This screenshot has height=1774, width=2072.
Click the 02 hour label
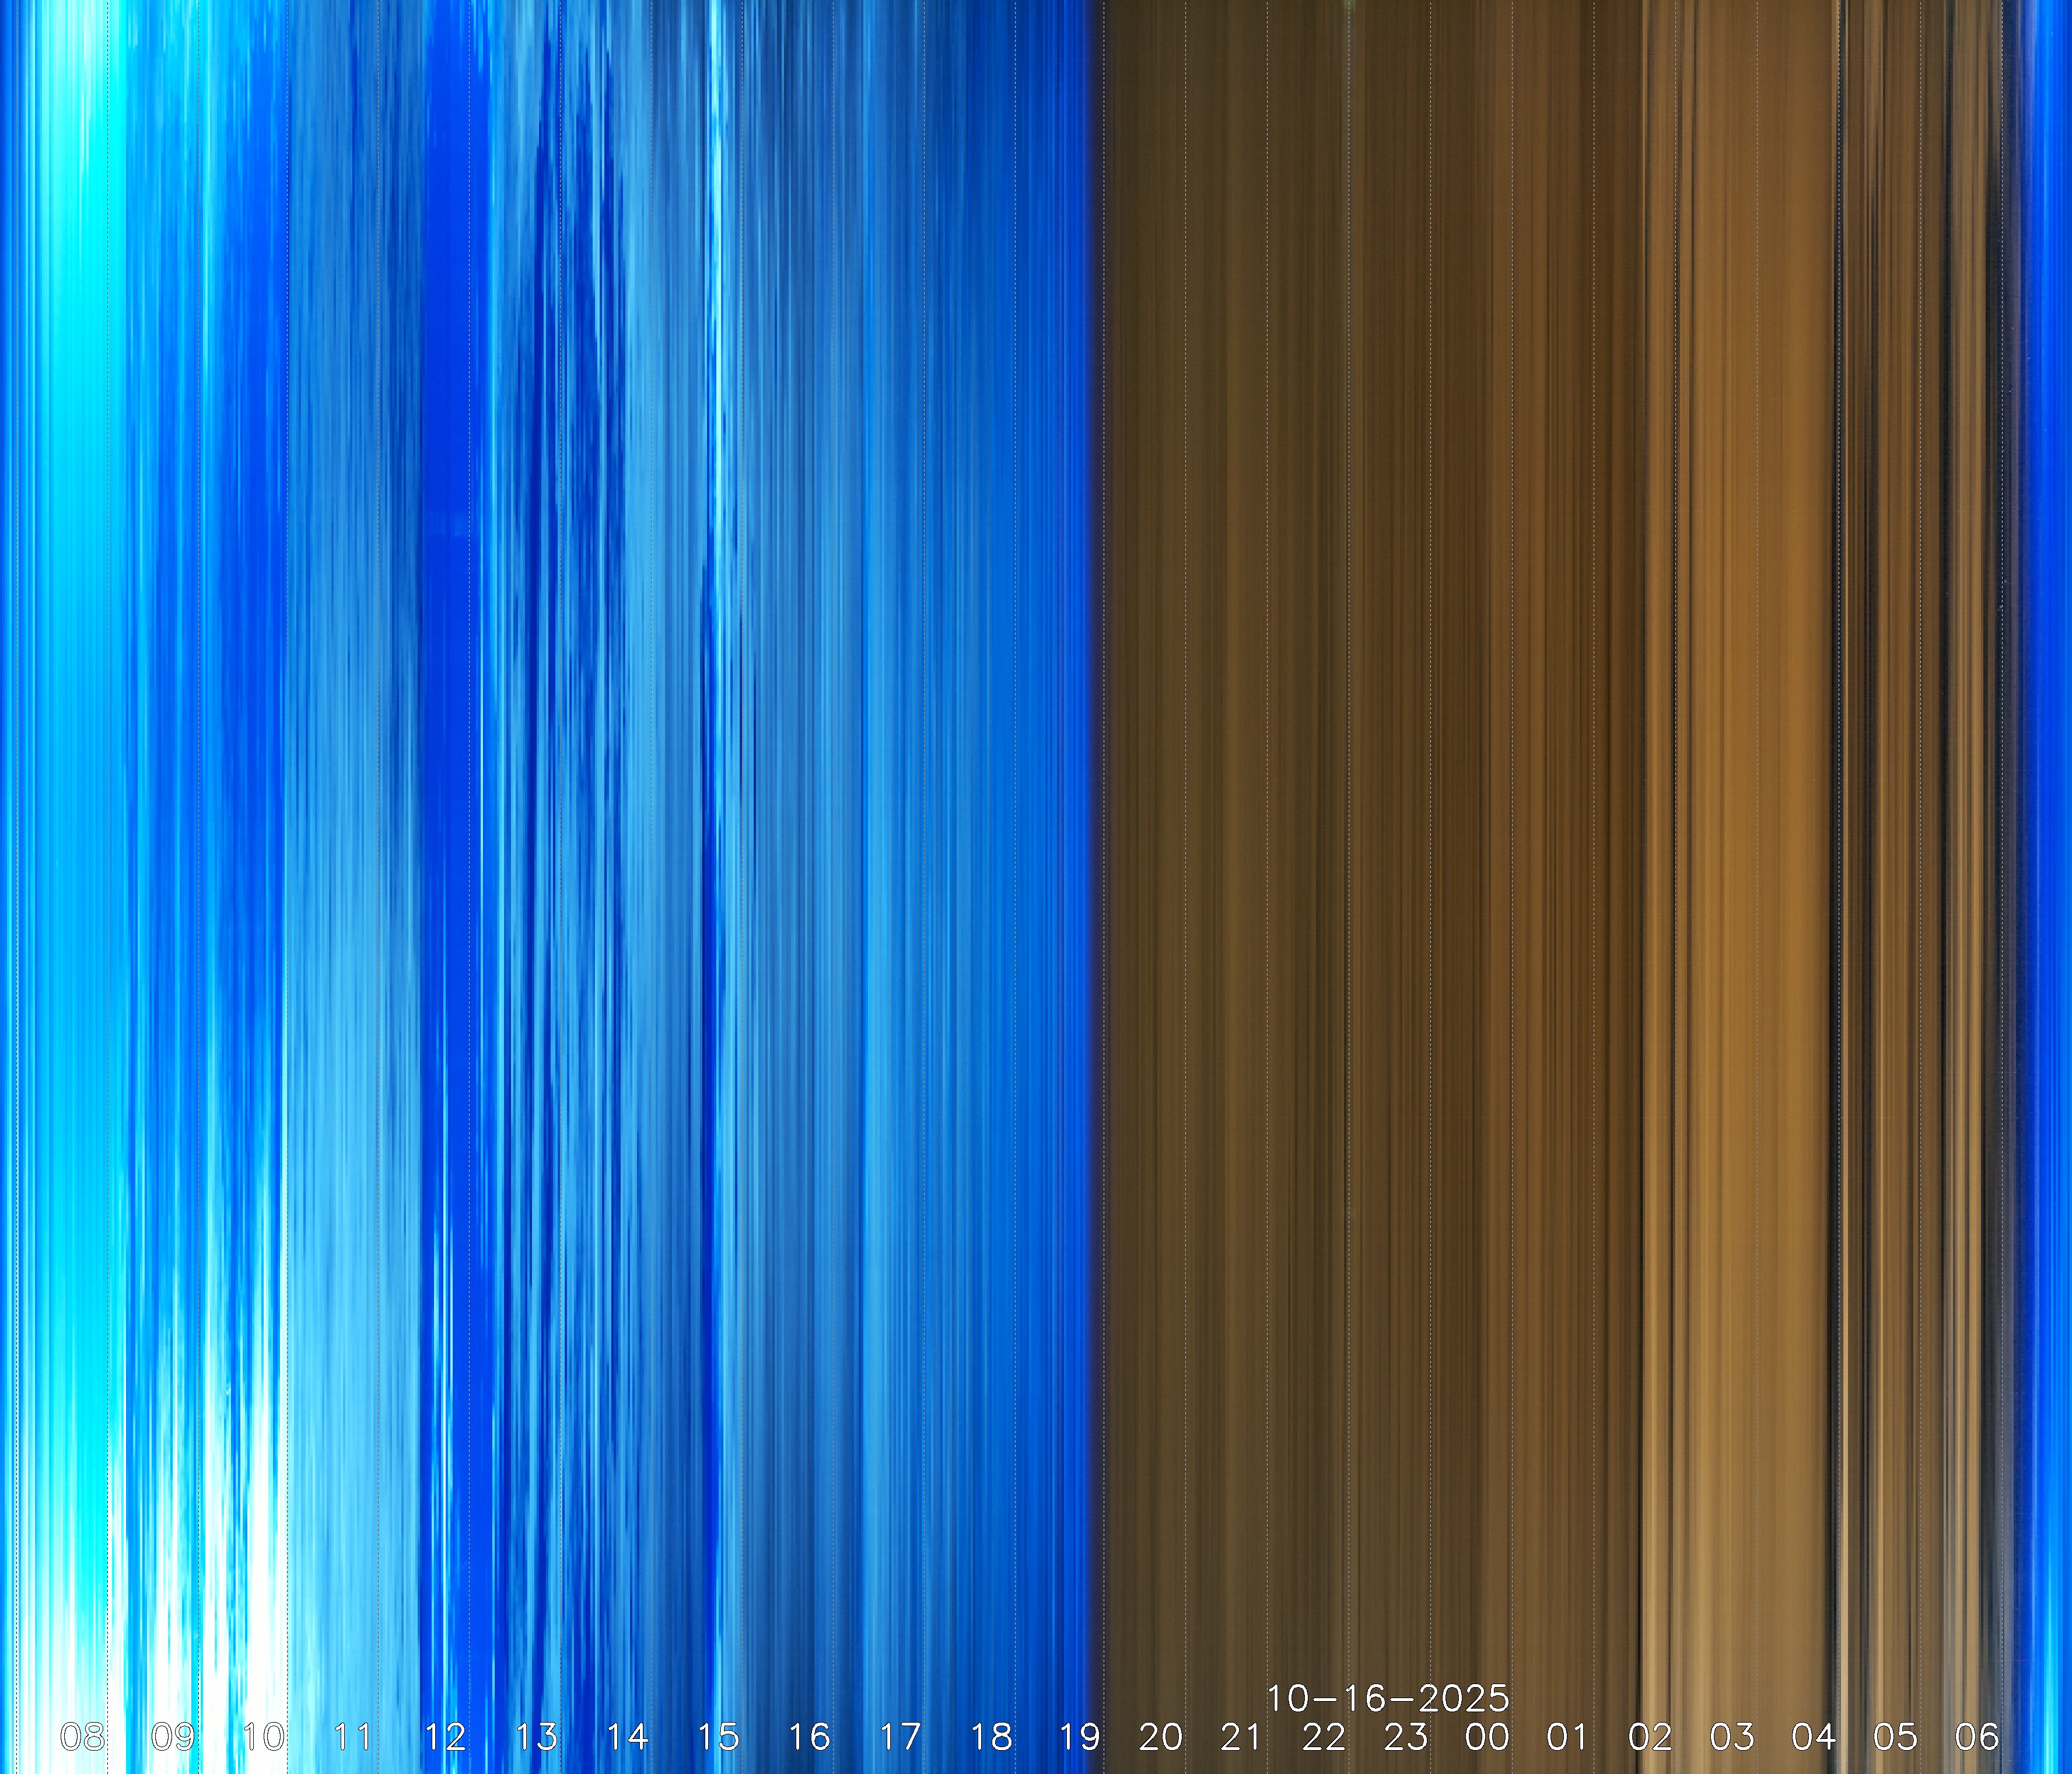(x=1650, y=1737)
